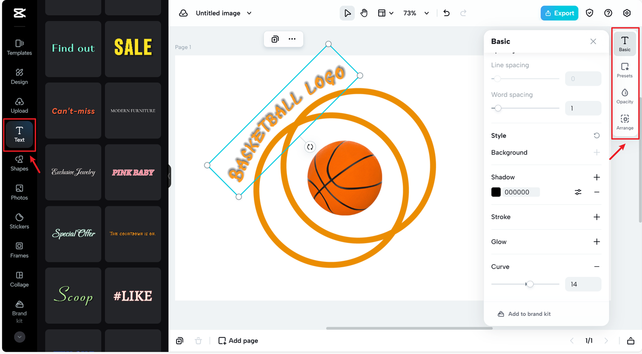Choose the PINK BABY text template
The width and height of the screenshot is (642, 354).
pyautogui.click(x=133, y=172)
